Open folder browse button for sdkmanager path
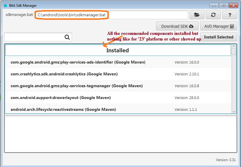 197,15
